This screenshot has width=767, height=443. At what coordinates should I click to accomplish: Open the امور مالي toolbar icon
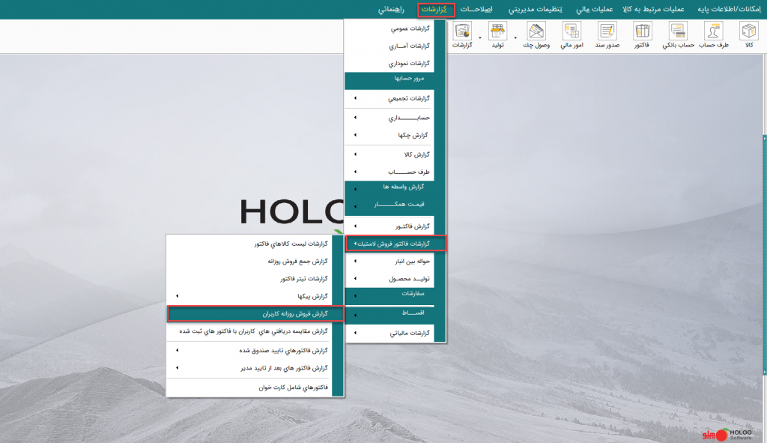click(572, 34)
